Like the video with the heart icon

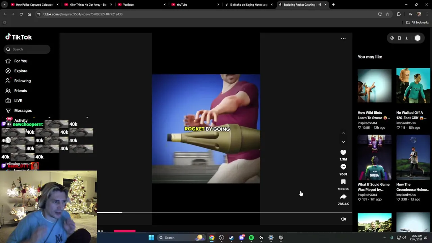343,153
